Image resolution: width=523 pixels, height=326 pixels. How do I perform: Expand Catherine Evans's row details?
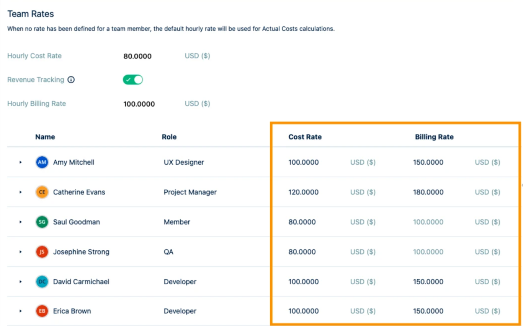click(20, 192)
